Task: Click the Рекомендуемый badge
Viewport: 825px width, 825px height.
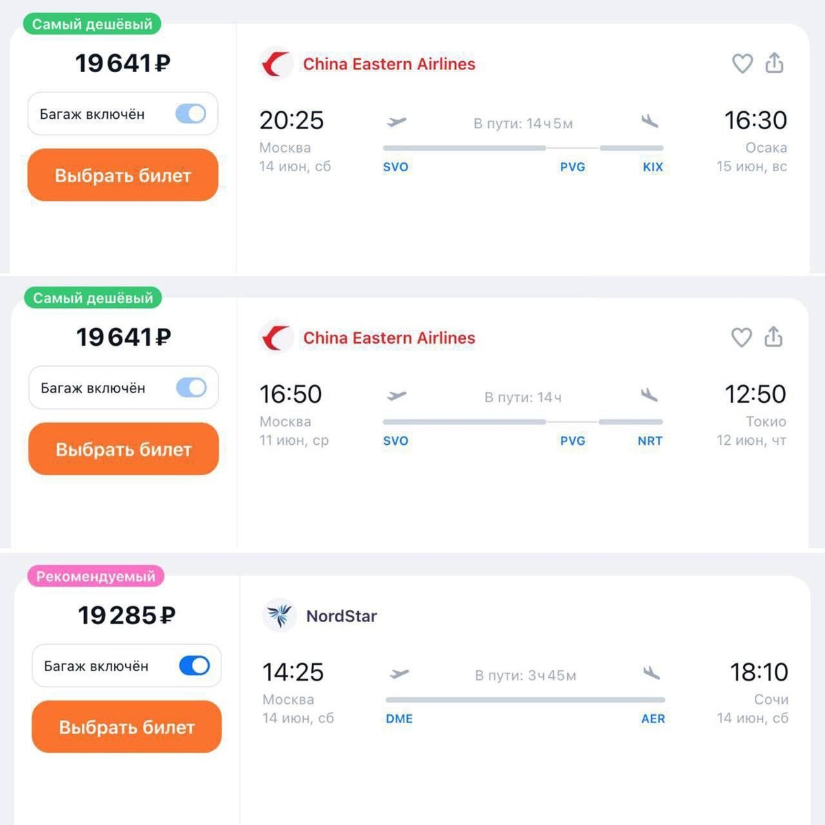Action: (x=96, y=576)
